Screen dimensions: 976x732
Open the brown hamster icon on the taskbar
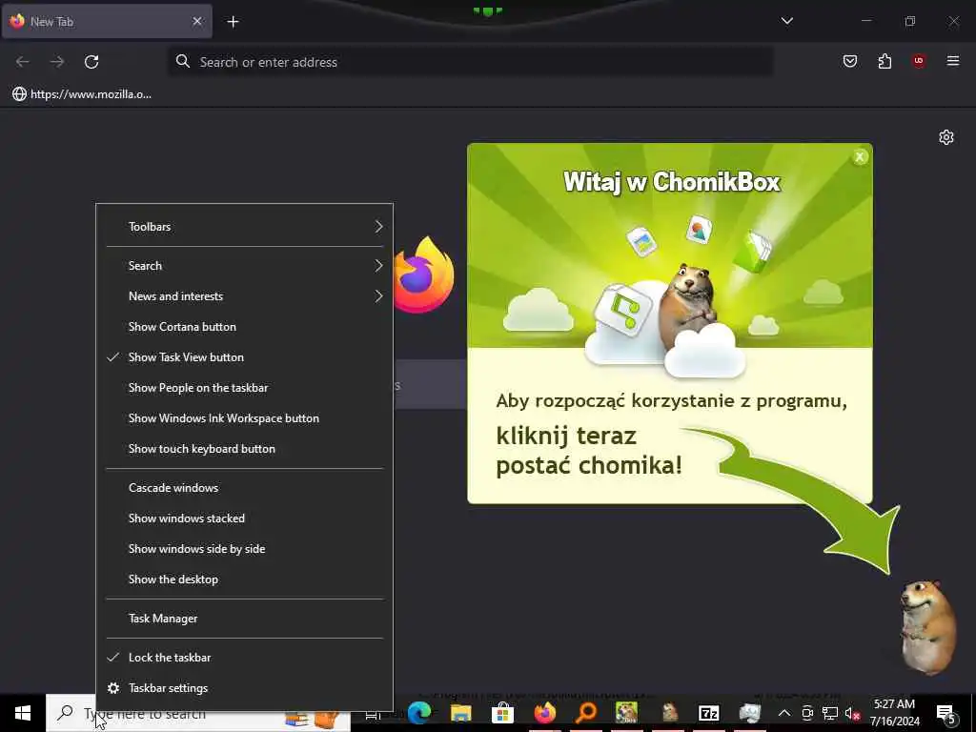coord(669,713)
